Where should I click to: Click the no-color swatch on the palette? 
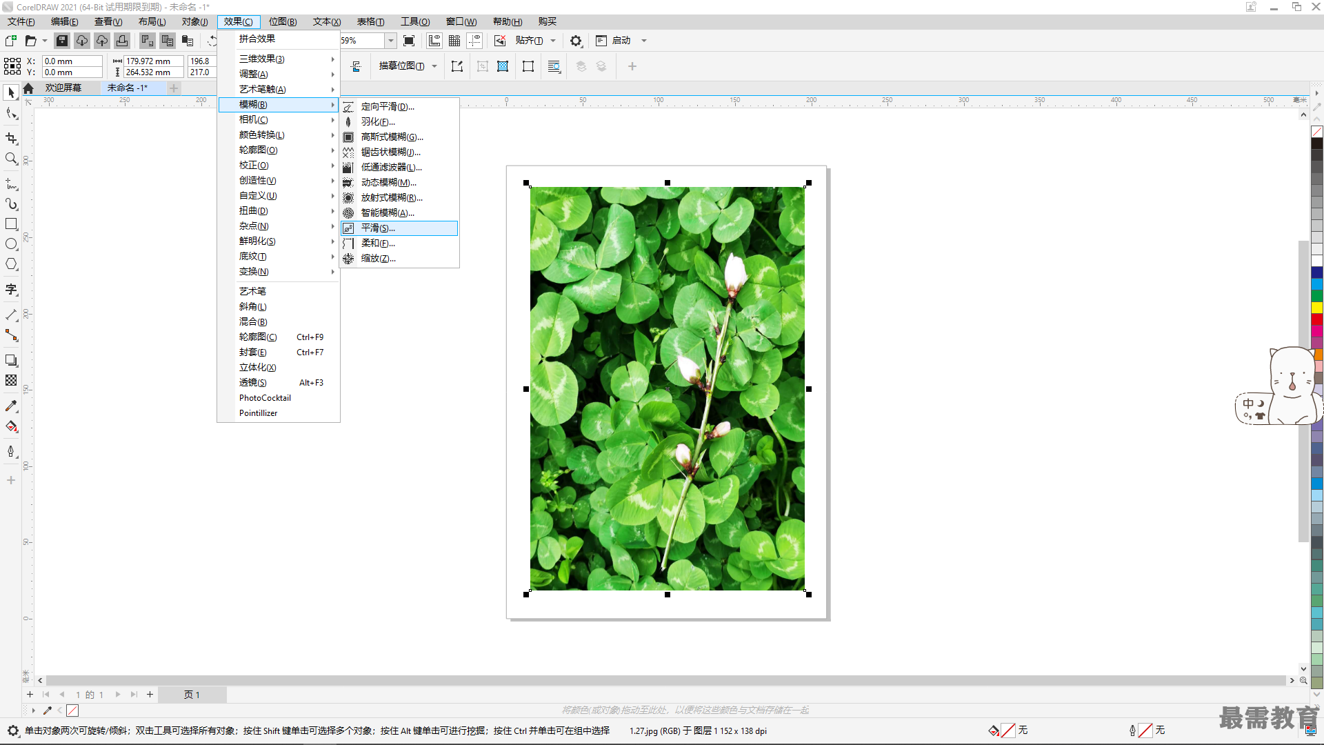[1316, 131]
